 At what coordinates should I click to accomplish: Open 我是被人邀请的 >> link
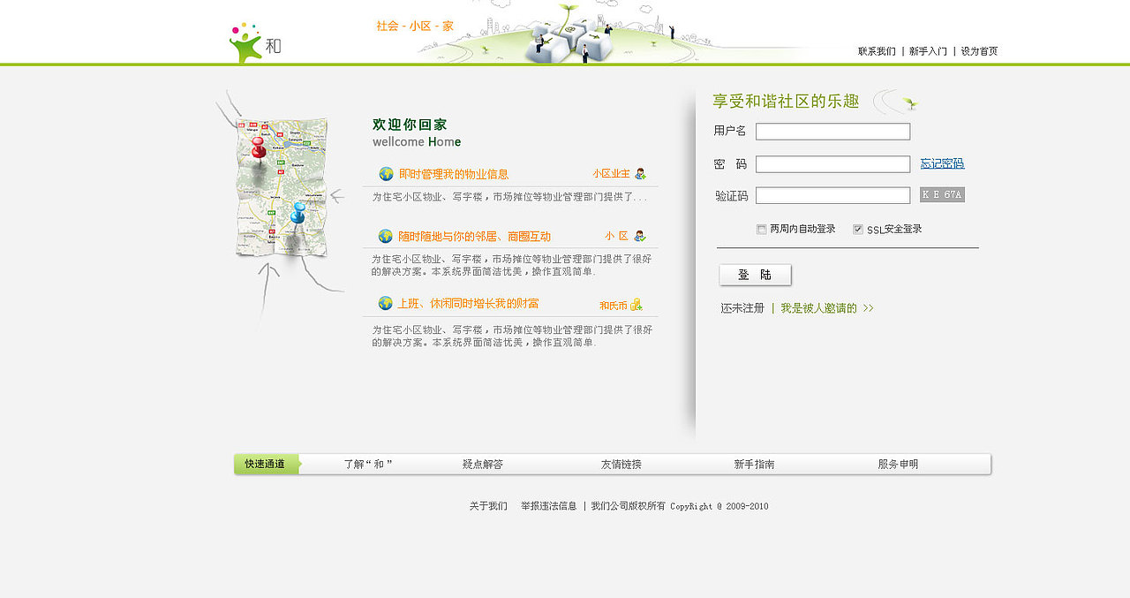[827, 308]
